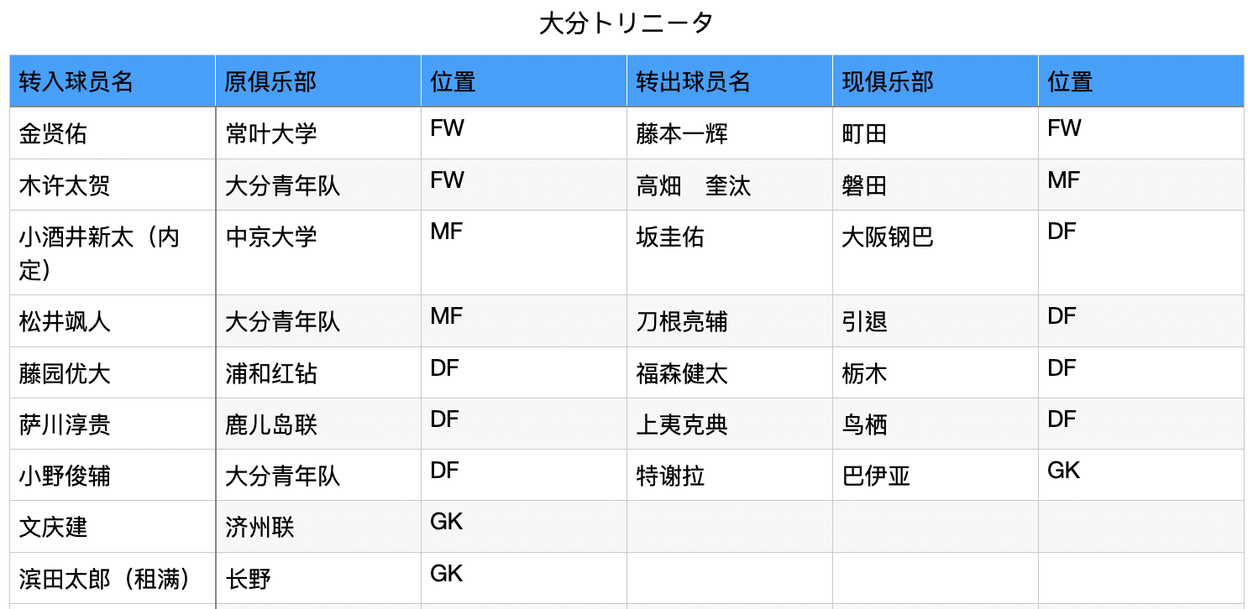Select the 松井飒人 cell
Image resolution: width=1253 pixels, height=609 pixels.
(x=113, y=321)
